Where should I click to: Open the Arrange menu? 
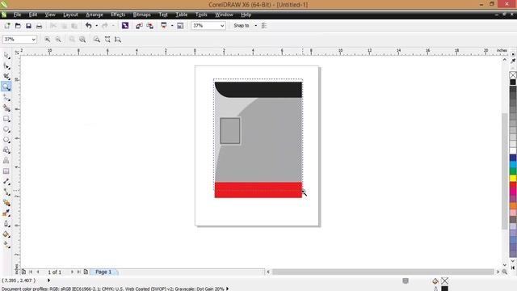tap(95, 15)
